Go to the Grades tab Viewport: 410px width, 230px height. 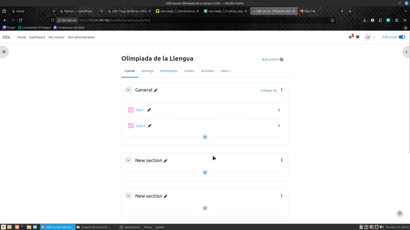(x=189, y=71)
